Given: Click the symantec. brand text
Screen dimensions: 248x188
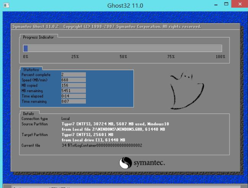Looking at the screenshot, I should click(x=149, y=163).
